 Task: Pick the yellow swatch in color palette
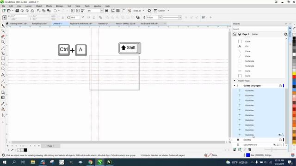tap(294, 73)
